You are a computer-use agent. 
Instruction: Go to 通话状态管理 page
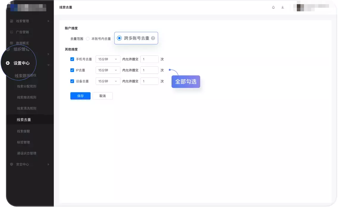[27, 153]
